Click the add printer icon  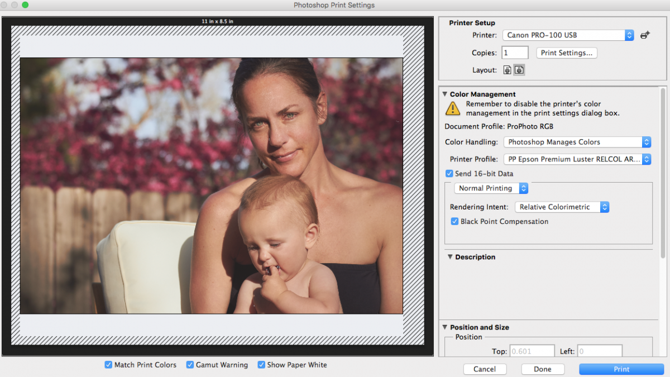pyautogui.click(x=645, y=35)
